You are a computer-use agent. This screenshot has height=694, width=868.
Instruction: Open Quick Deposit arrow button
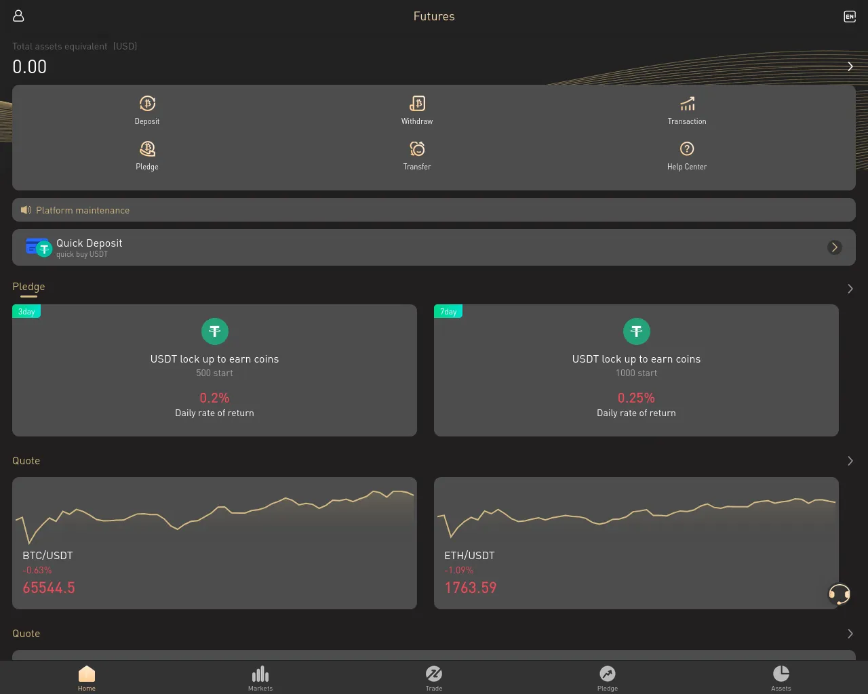pyautogui.click(x=835, y=247)
